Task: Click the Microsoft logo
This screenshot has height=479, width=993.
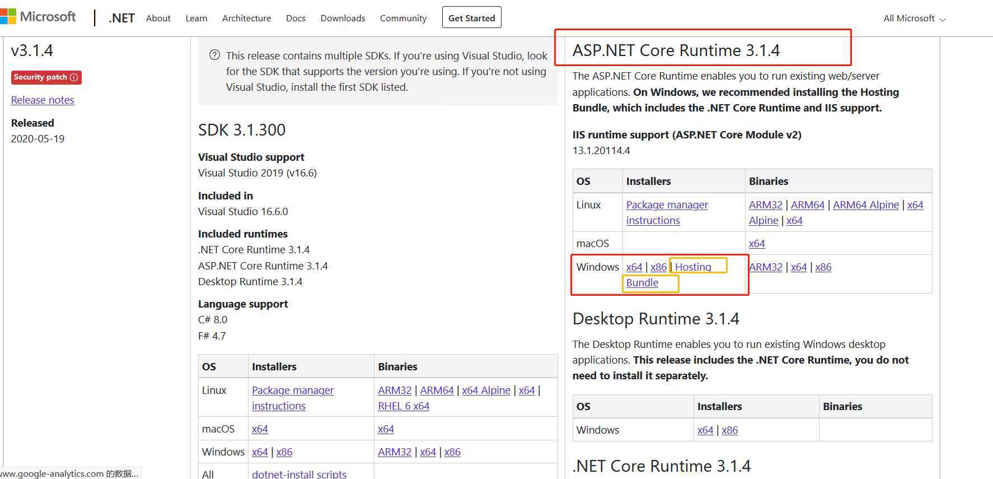Action: (x=38, y=17)
